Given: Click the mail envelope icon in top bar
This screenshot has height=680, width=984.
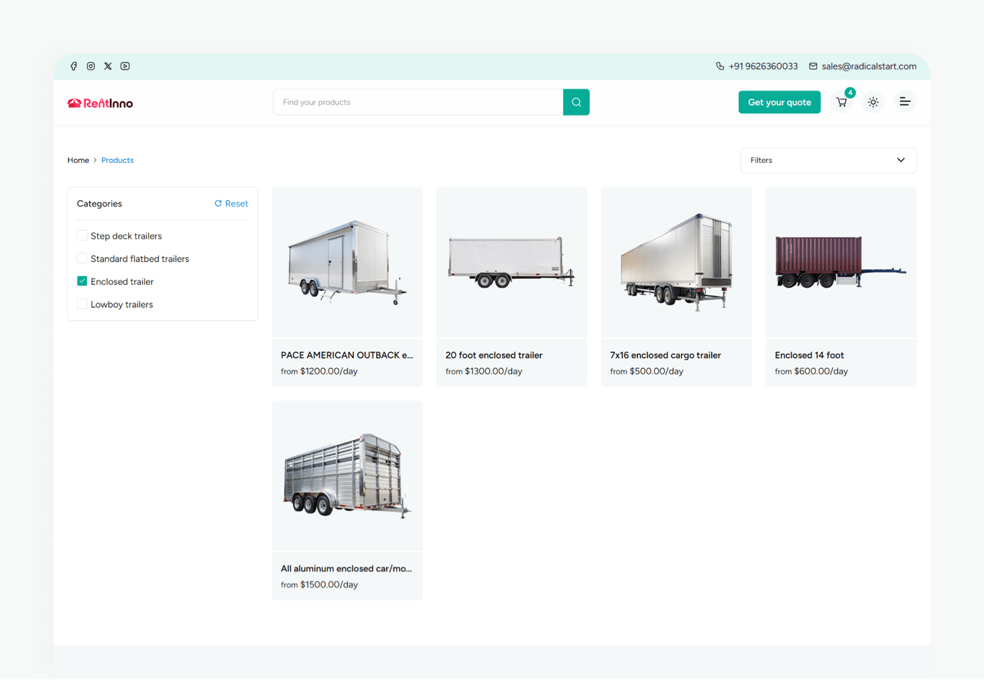Looking at the screenshot, I should (813, 66).
